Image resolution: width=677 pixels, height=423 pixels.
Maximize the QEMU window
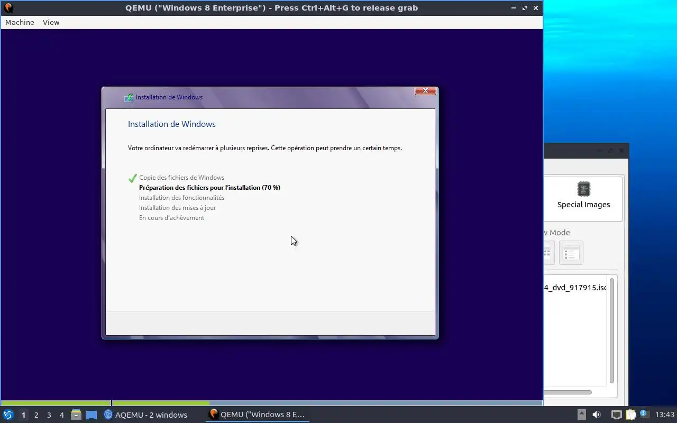pos(525,8)
